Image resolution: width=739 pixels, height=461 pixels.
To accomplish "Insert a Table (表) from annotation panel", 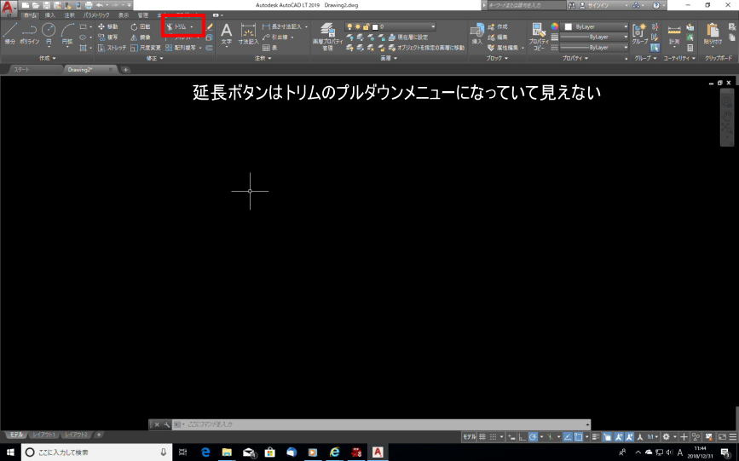I will (x=270, y=48).
